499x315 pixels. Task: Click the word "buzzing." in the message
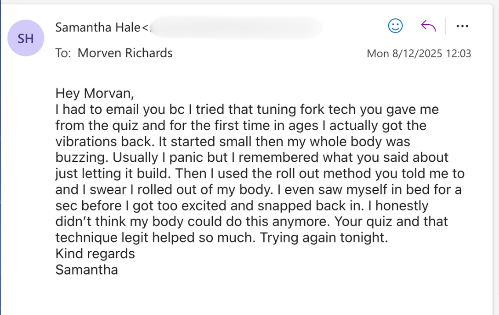click(x=82, y=157)
